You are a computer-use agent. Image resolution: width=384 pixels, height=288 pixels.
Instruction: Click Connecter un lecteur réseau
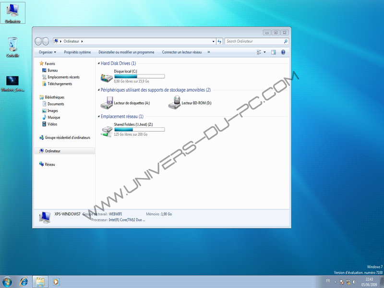tap(182, 52)
